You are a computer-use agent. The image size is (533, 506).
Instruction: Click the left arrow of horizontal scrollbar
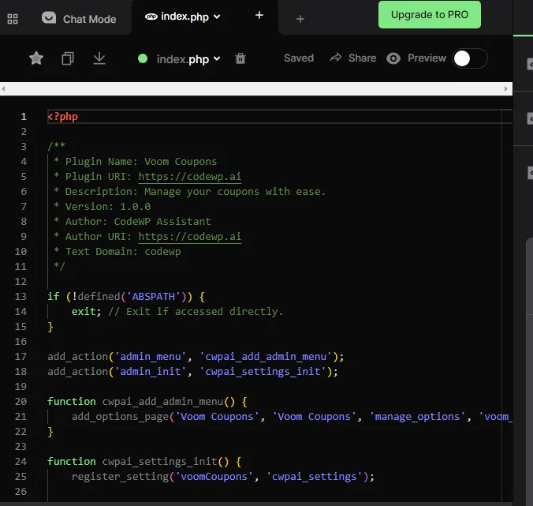(x=3, y=89)
